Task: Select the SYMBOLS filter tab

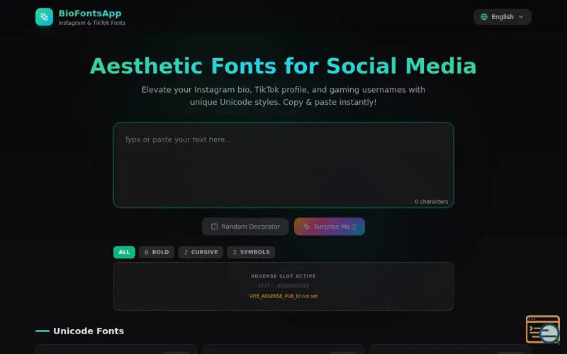Action: (x=251, y=252)
